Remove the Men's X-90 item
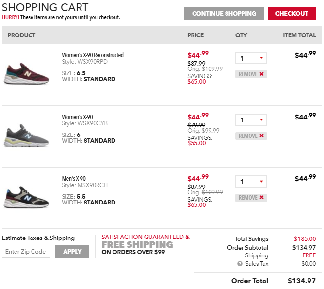Viewport: 324px width, 289px height. click(251, 198)
